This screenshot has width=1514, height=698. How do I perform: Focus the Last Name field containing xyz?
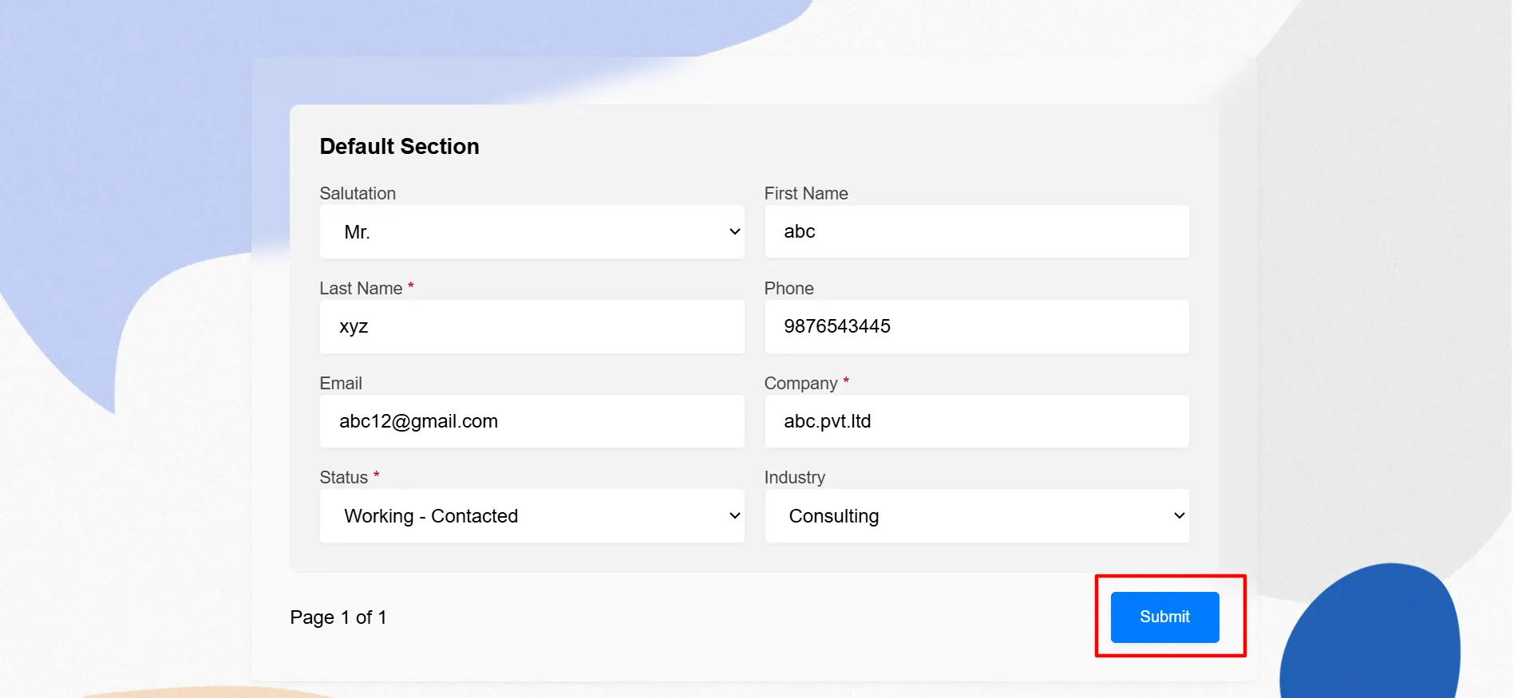click(x=531, y=327)
